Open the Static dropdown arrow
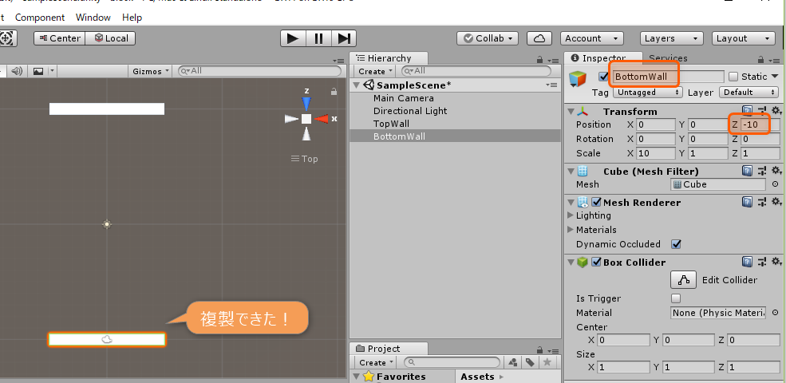Screen dimensions: 786x383 [x=775, y=76]
